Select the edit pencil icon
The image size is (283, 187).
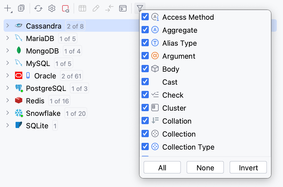click(96, 8)
